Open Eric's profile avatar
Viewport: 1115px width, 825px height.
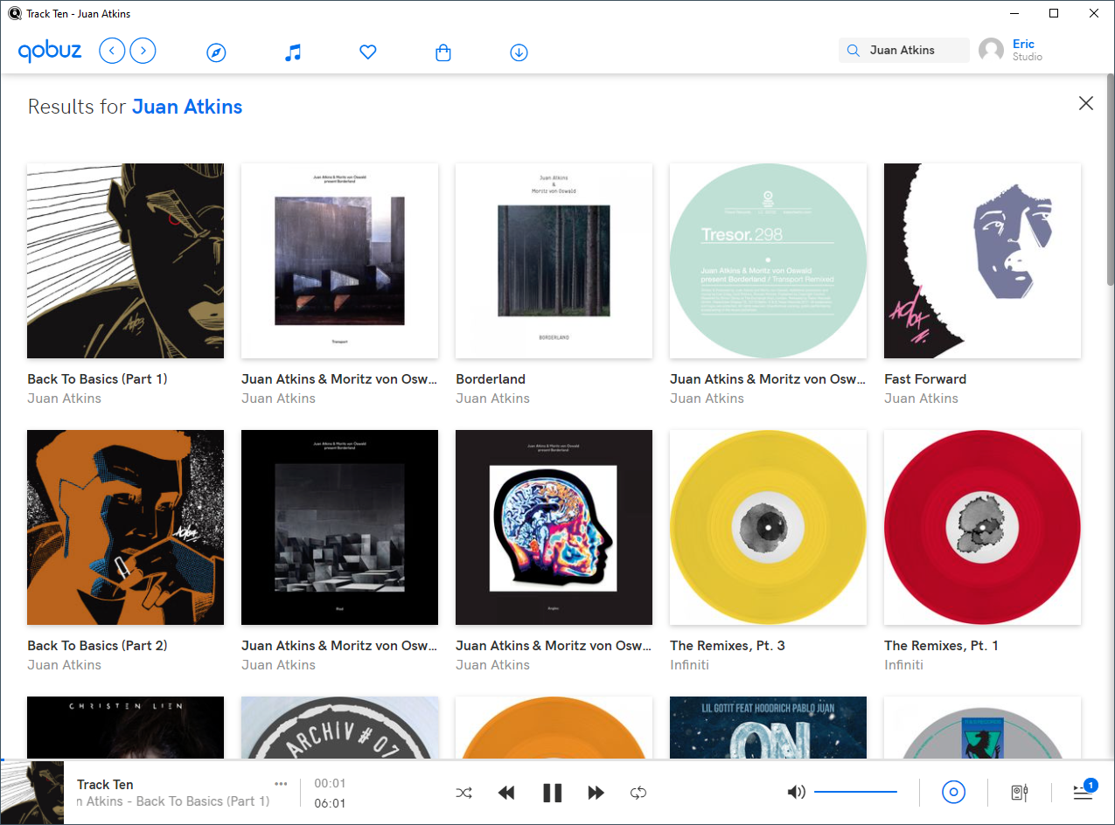pos(991,51)
